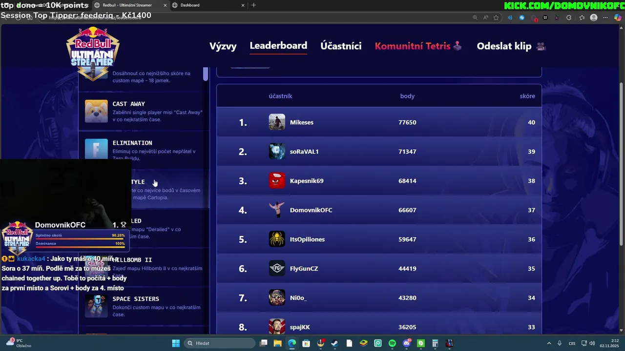The image size is (625, 351).
Task: Select the Elimination Fortnite challenge icon
Action: [96, 149]
